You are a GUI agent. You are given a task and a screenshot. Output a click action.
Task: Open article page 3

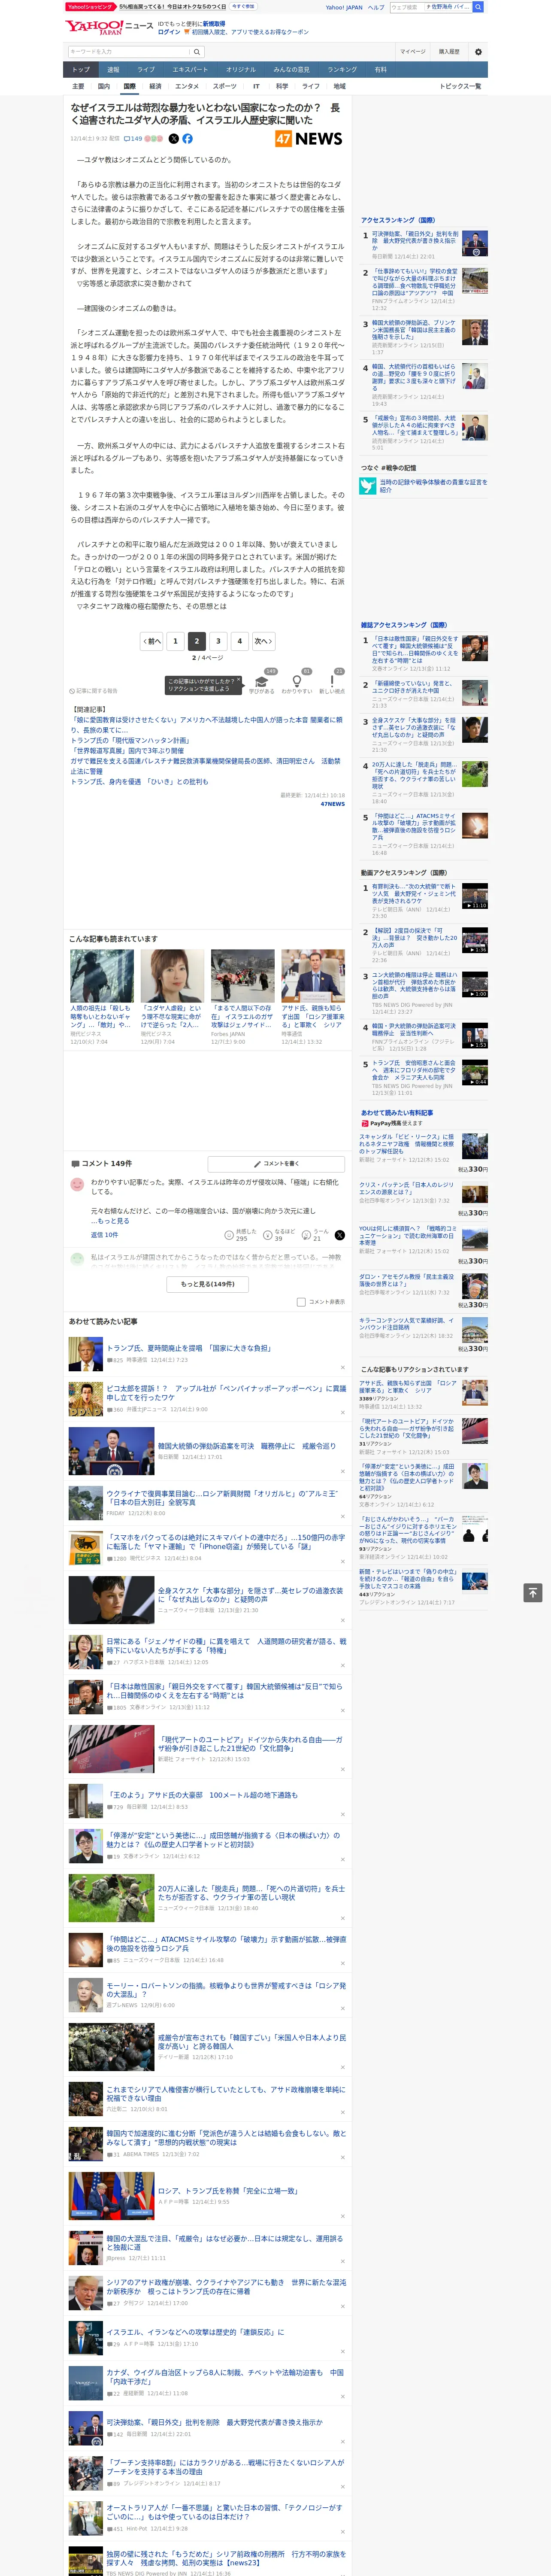218,641
